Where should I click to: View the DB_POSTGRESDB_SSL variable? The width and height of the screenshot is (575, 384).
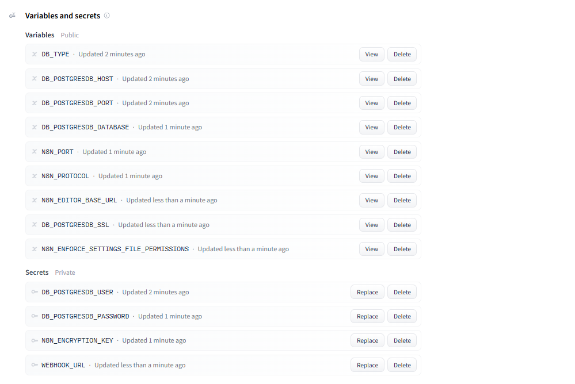click(371, 225)
